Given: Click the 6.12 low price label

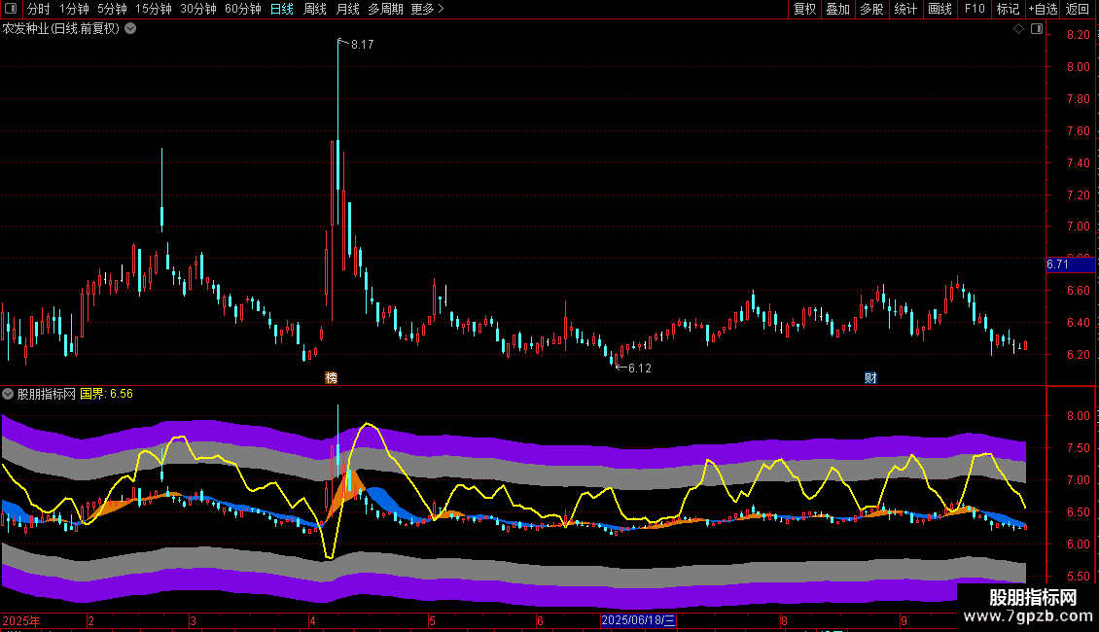Looking at the screenshot, I should point(640,368).
